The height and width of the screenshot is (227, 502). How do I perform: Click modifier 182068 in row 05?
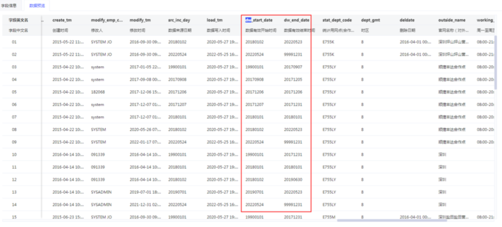98,92
